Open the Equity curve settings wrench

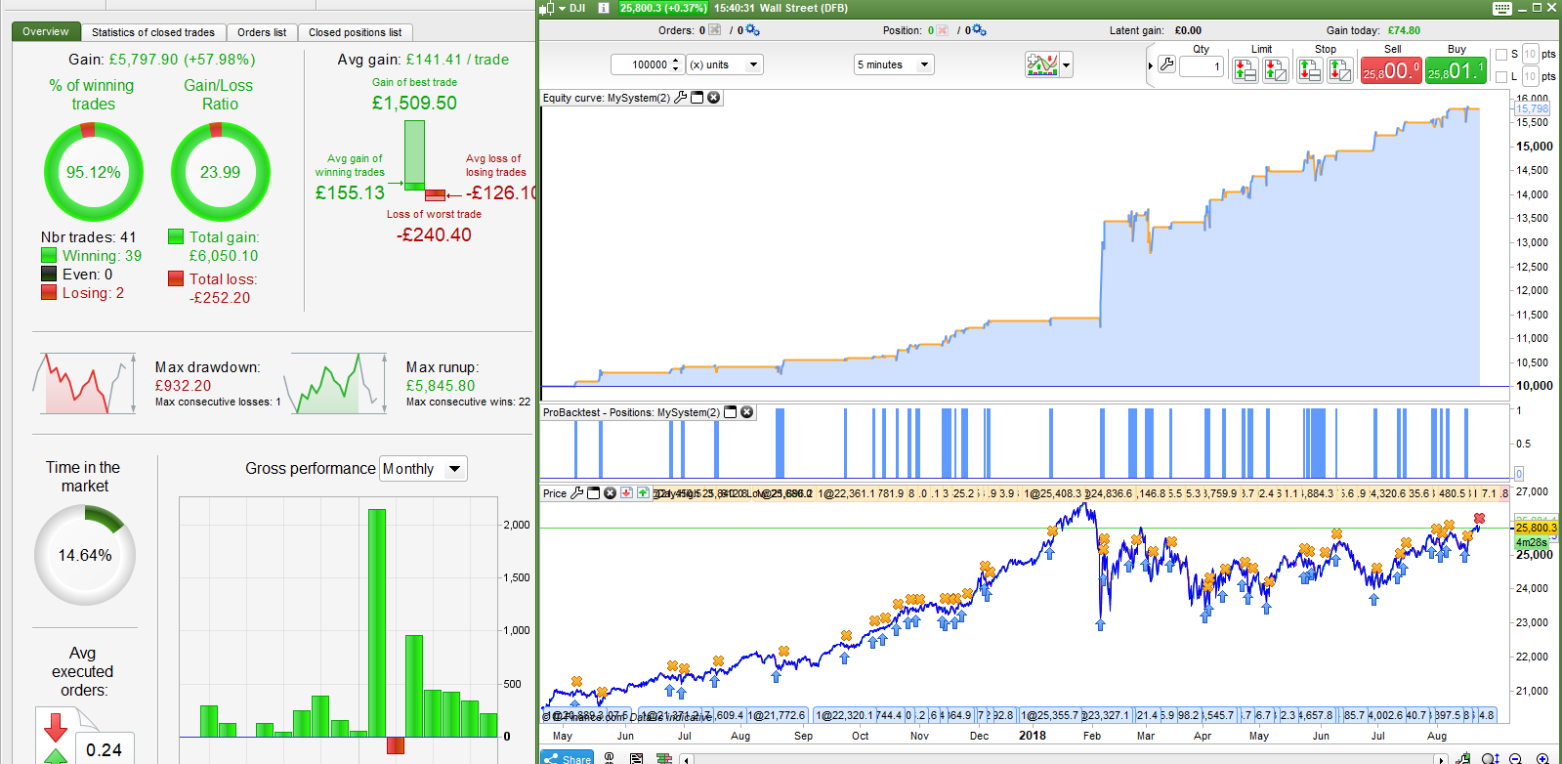pyautogui.click(x=681, y=98)
